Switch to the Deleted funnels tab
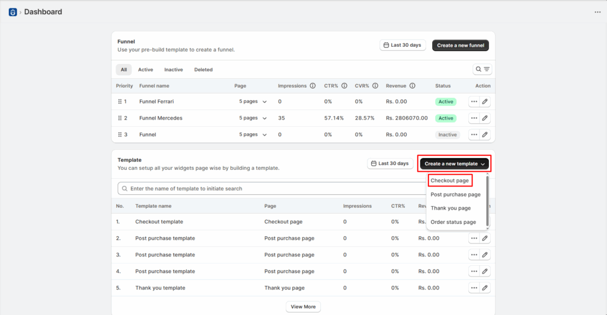This screenshot has width=607, height=315. coord(203,70)
